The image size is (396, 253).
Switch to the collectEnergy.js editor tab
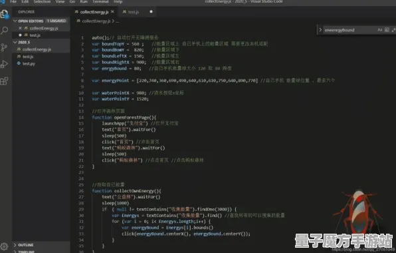pos(94,11)
